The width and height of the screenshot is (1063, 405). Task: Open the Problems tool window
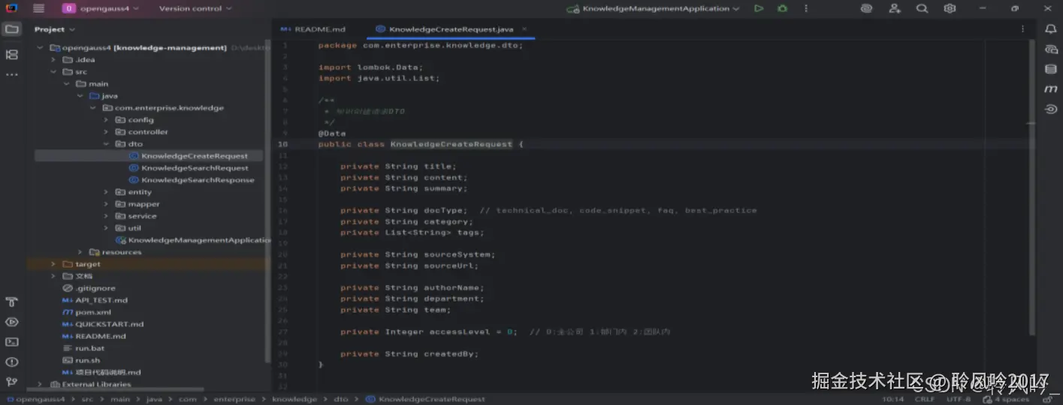[11, 361]
